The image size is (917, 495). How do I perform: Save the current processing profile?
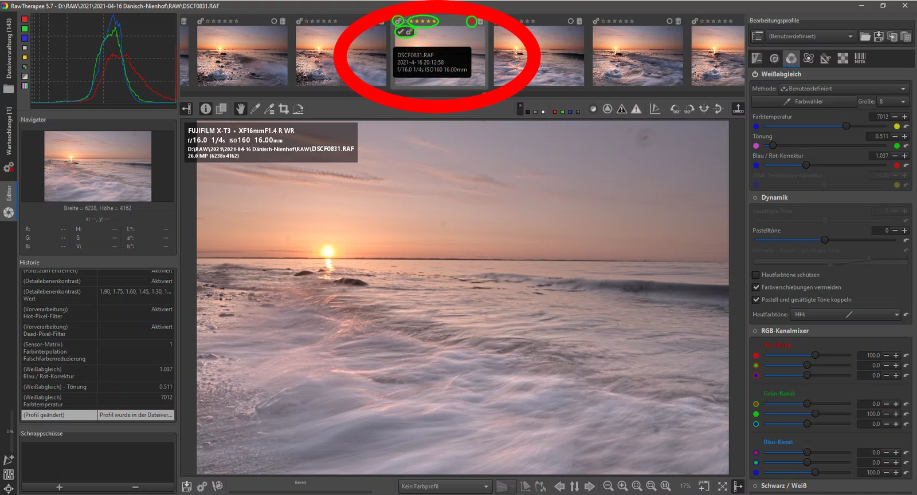[879, 37]
